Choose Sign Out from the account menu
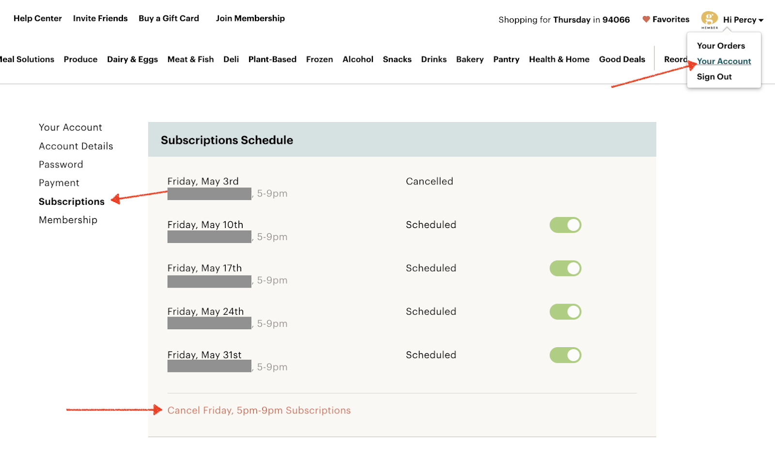Image resolution: width=775 pixels, height=459 pixels. [x=714, y=77]
